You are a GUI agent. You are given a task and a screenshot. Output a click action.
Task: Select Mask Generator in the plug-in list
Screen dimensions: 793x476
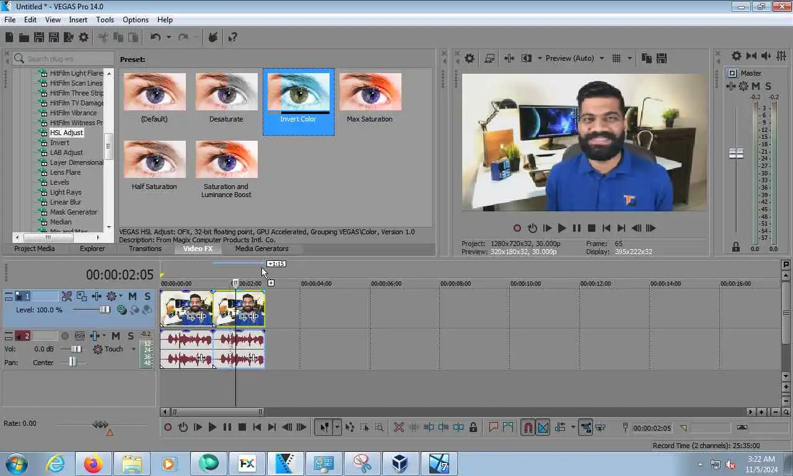click(73, 212)
